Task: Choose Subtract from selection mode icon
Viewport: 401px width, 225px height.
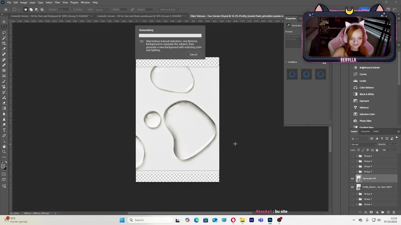Action: 36,10
